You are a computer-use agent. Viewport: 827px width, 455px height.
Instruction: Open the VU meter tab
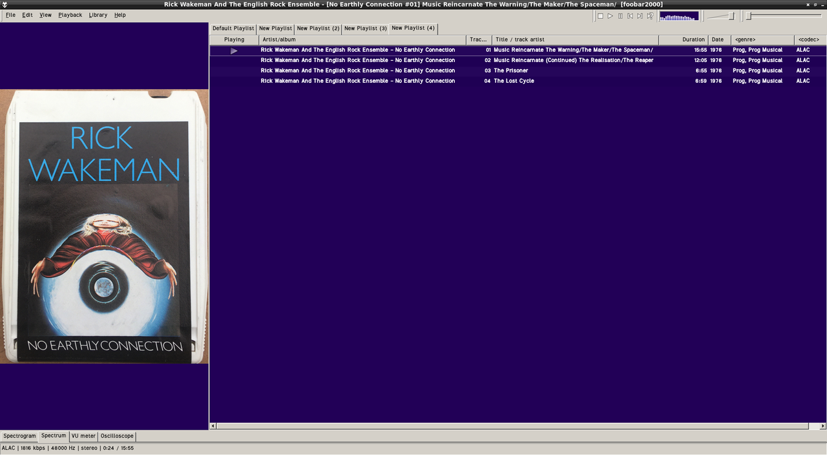(x=83, y=436)
